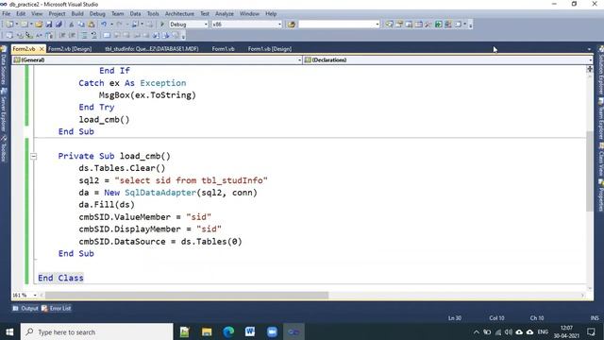
Task: Open the Toolbox wrench icon in toolbar
Action: point(428,25)
